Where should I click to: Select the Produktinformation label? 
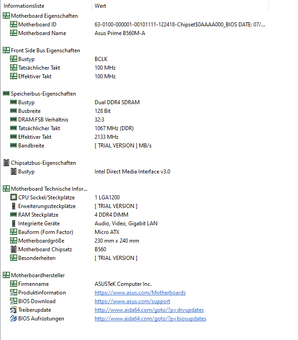[x=42, y=293]
